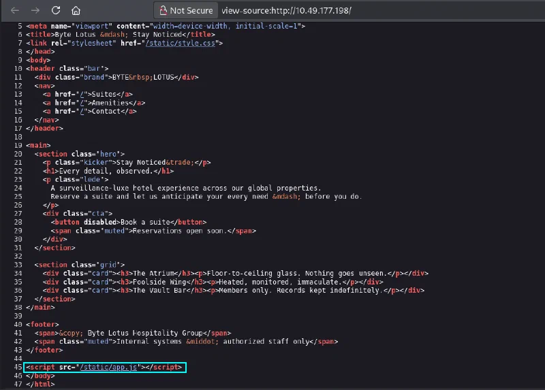Click the closing </html> tag
This screenshot has height=390, width=545.
tap(40, 384)
